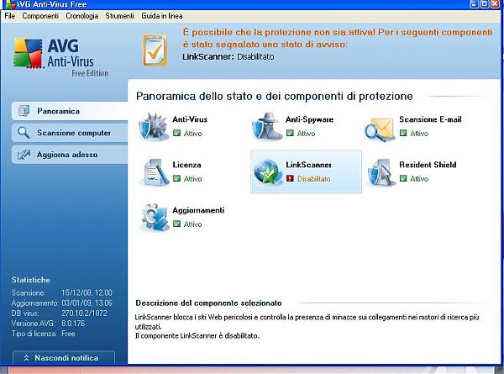Click the Tipo di licenza Free value
This screenshot has width=504, height=374.
[x=68, y=334]
